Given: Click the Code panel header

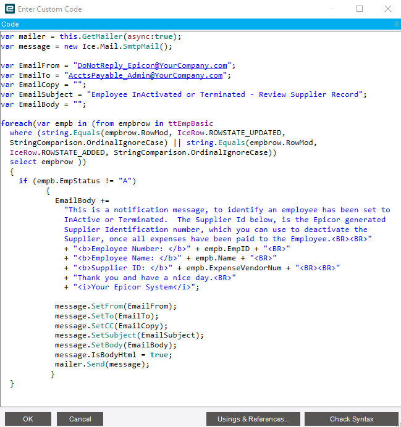Looking at the screenshot, I should coord(200,24).
